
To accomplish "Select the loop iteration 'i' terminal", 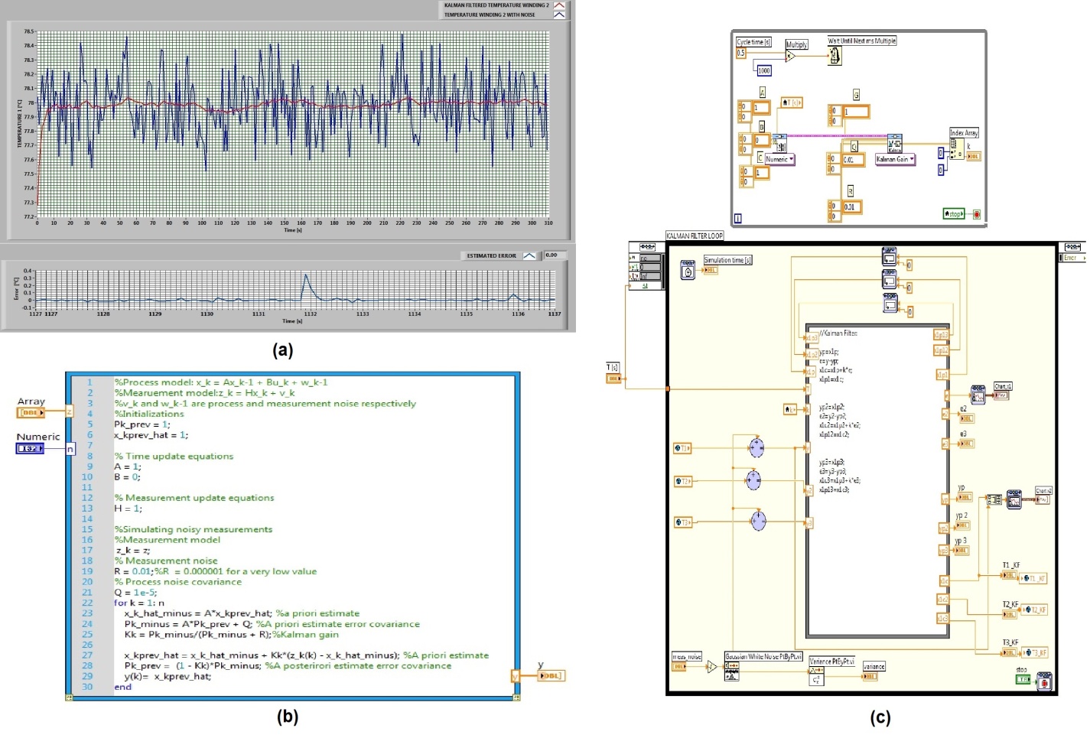I will click(738, 218).
